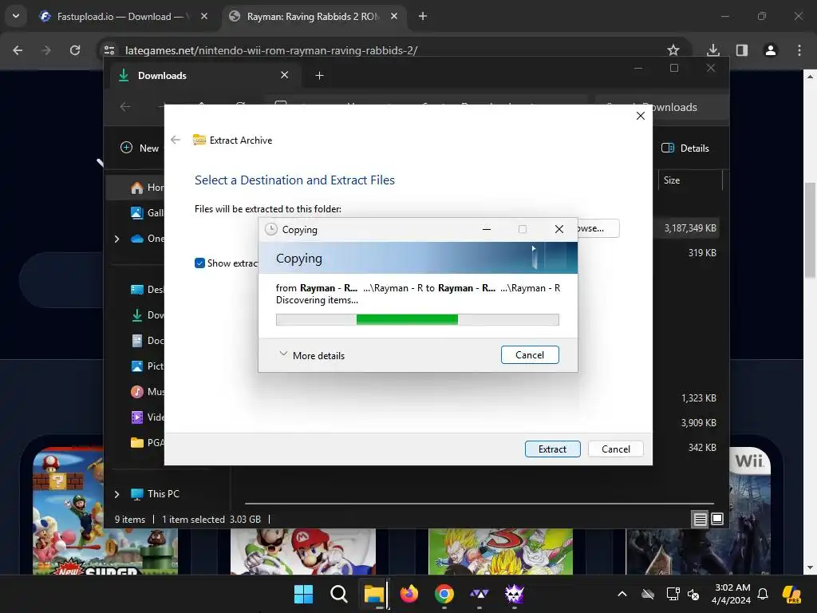Select the 3,187,349 KB file row
The image size is (817, 613).
coord(690,227)
